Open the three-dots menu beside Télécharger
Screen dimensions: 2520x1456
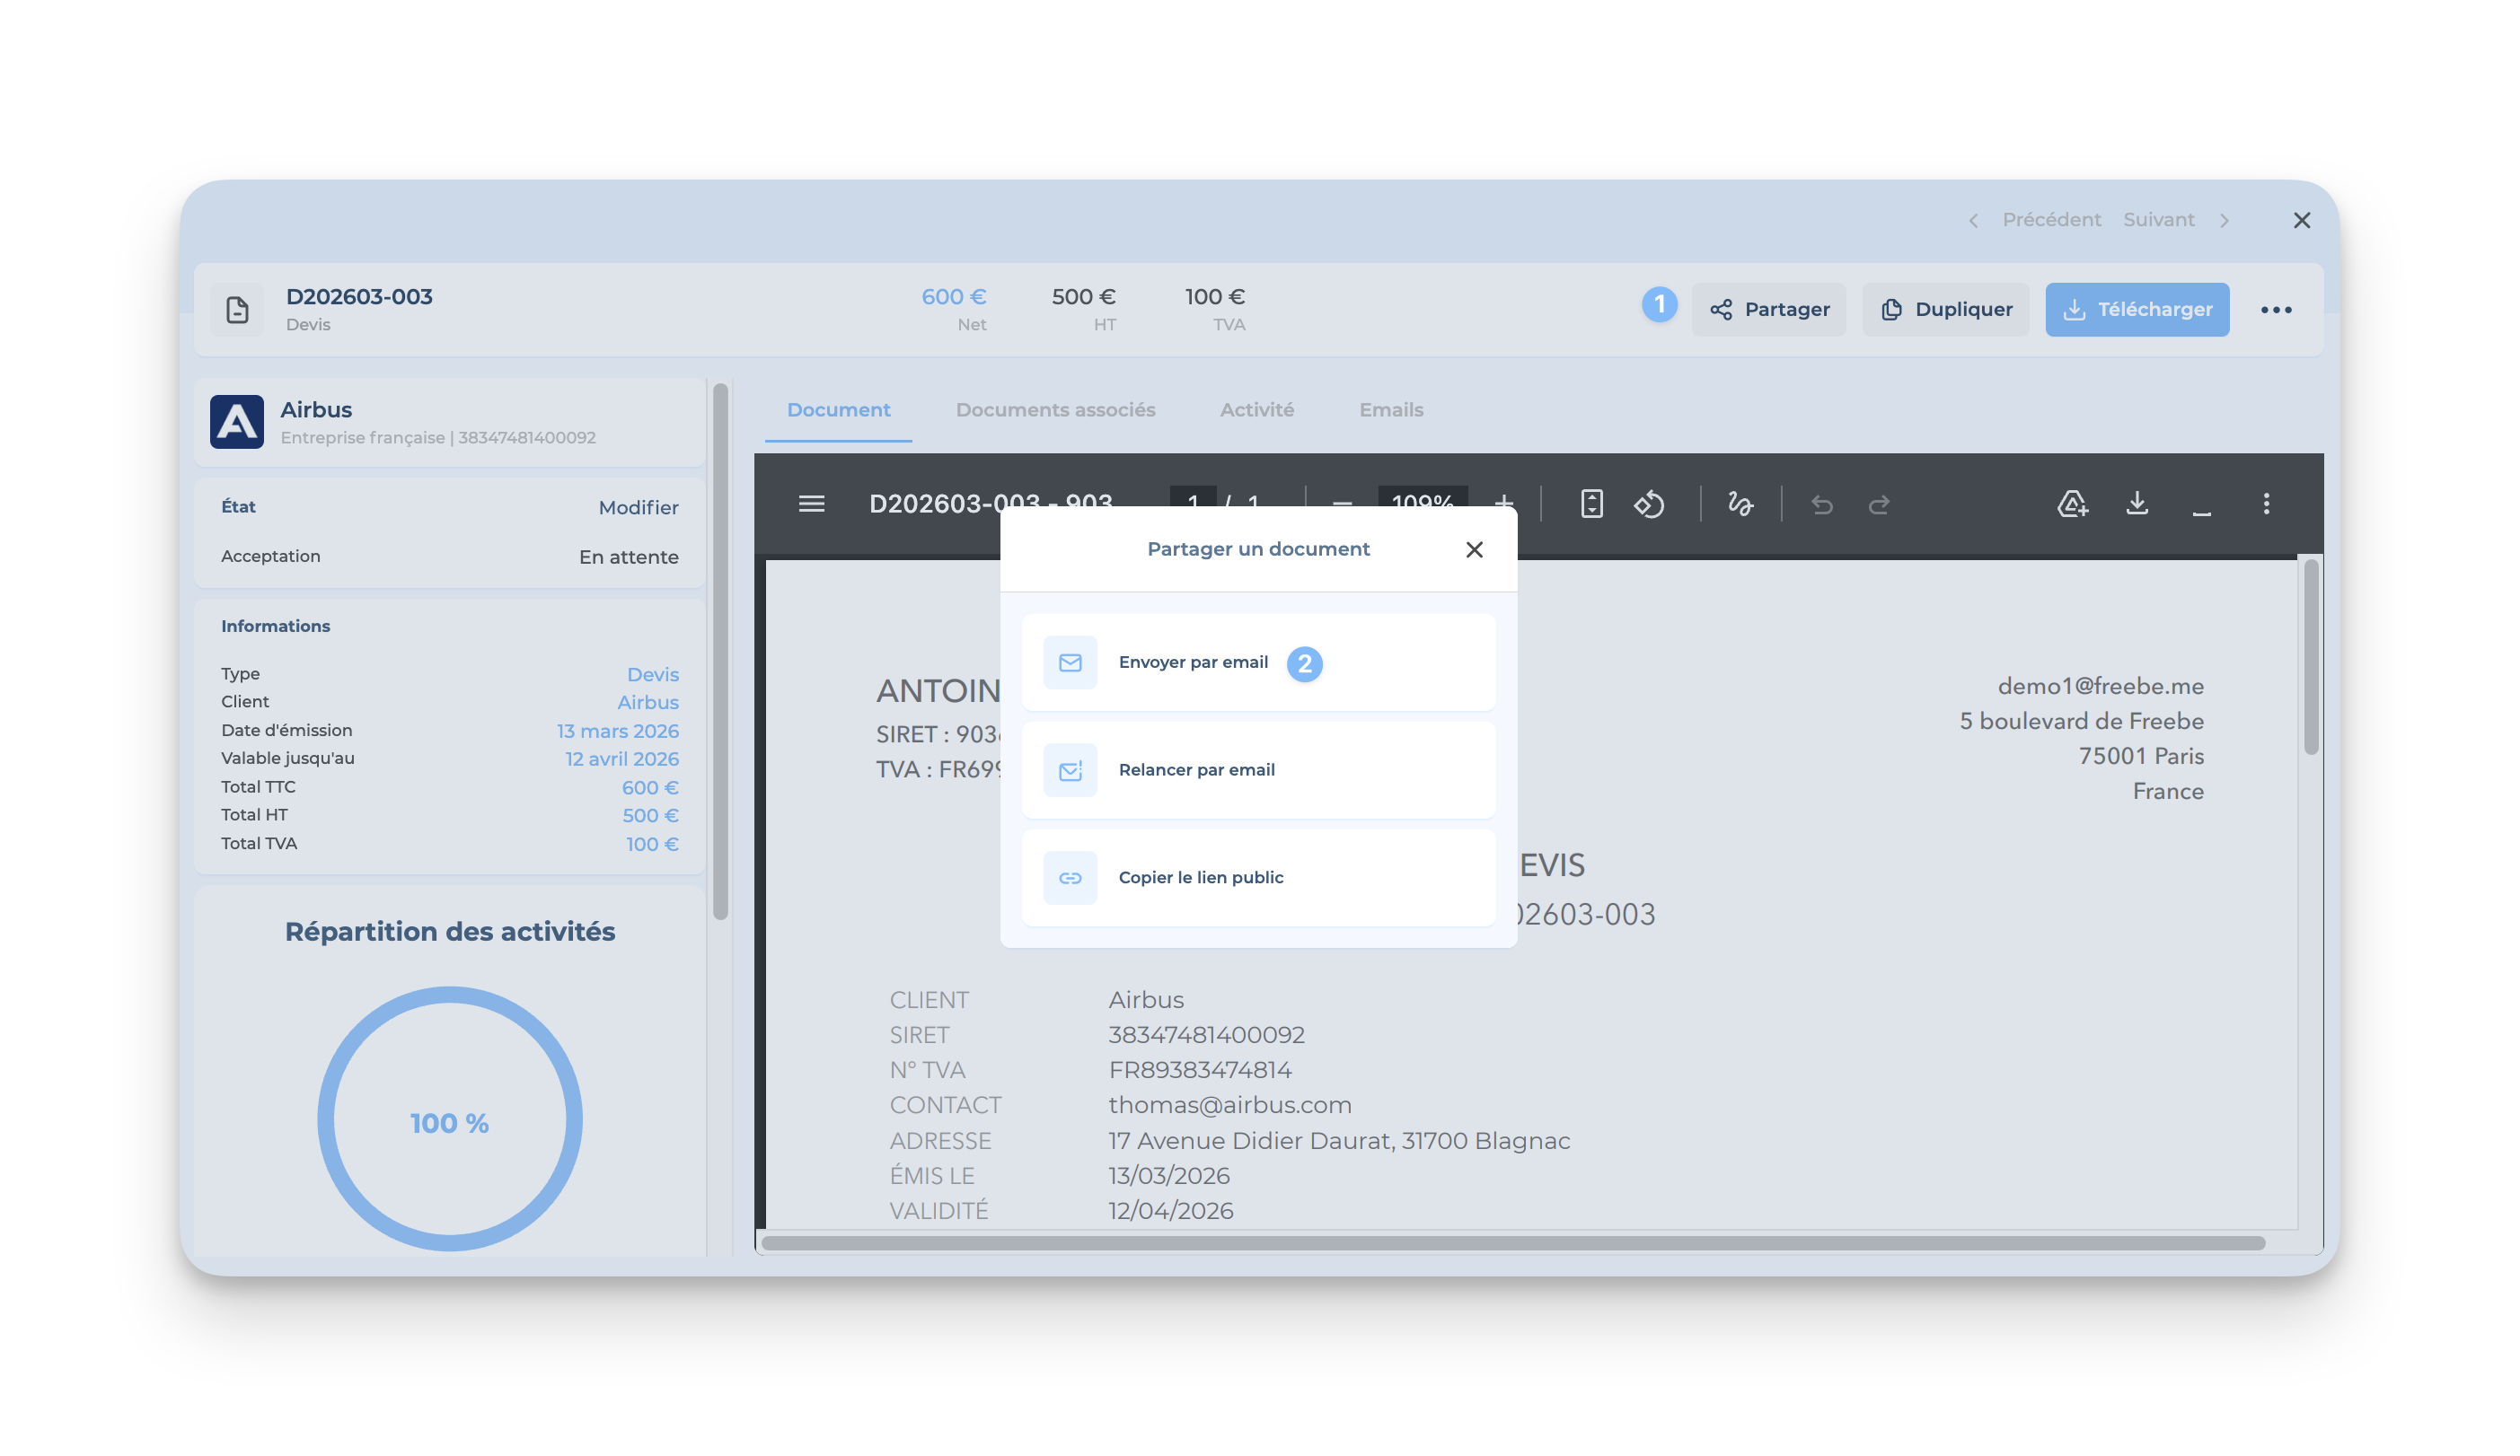[2275, 310]
